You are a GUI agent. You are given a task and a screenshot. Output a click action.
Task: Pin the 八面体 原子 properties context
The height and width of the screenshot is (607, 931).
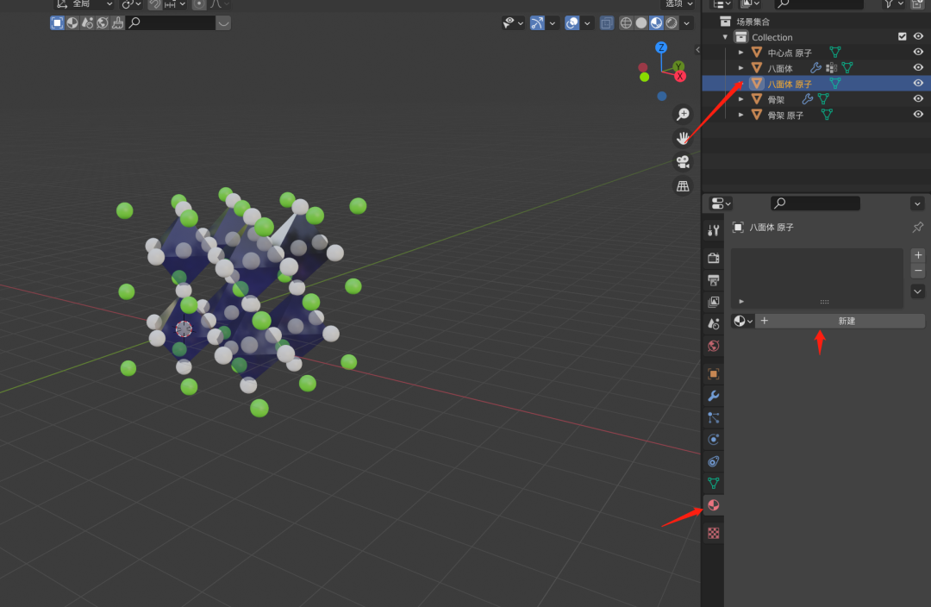pos(917,227)
